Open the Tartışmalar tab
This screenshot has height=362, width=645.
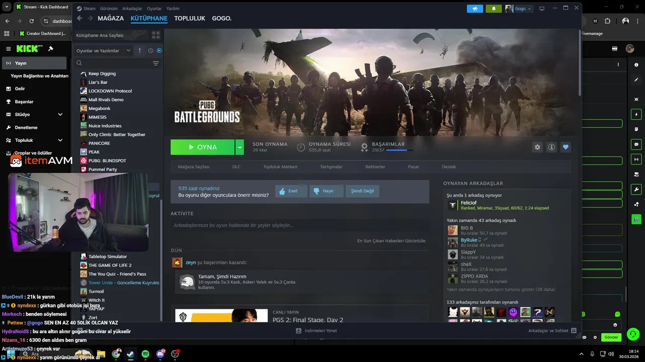coord(331,166)
